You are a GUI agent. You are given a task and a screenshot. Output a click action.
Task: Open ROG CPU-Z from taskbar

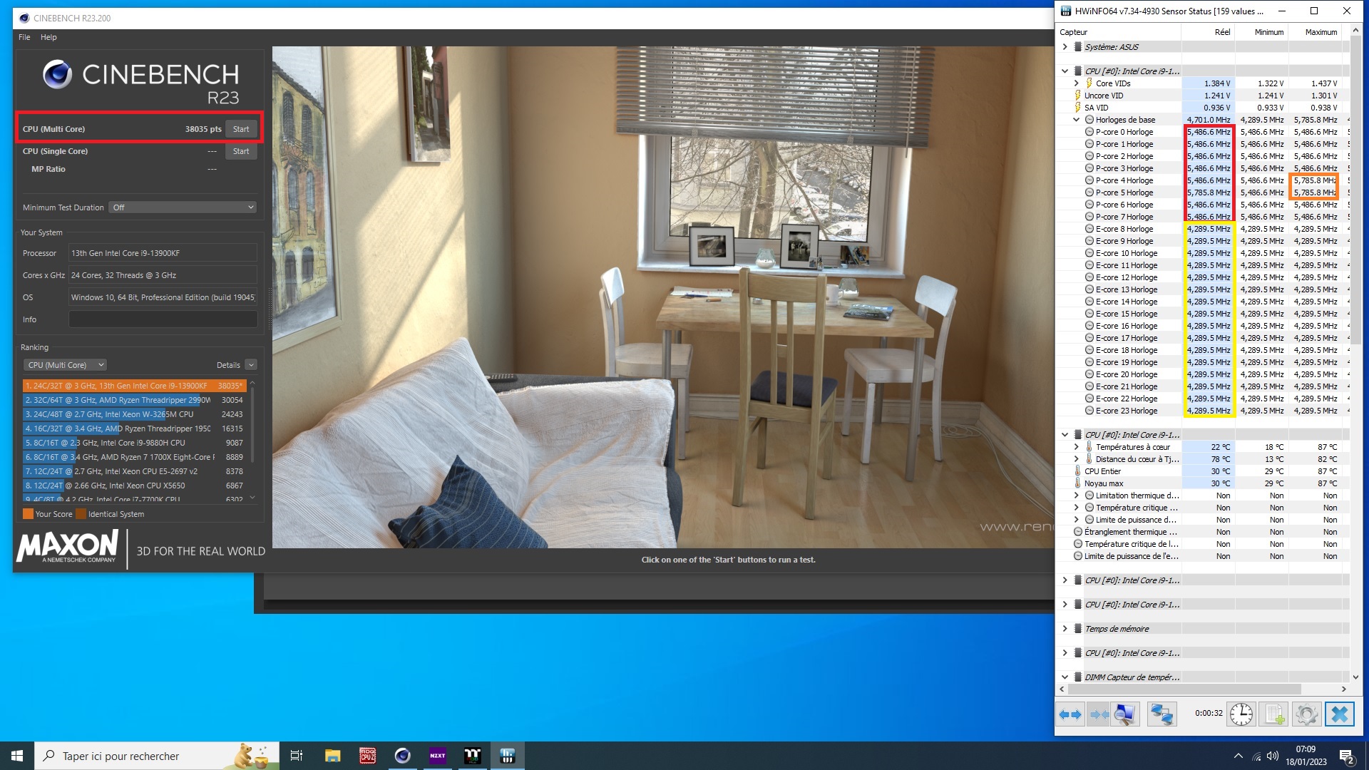pos(367,756)
